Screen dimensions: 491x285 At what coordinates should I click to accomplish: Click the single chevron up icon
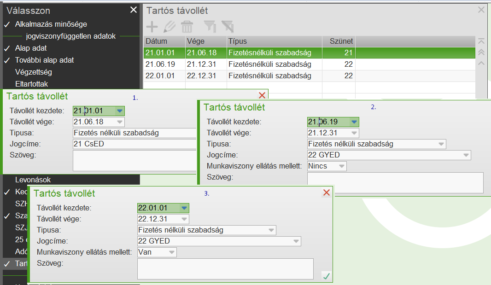pyautogui.click(x=481, y=64)
